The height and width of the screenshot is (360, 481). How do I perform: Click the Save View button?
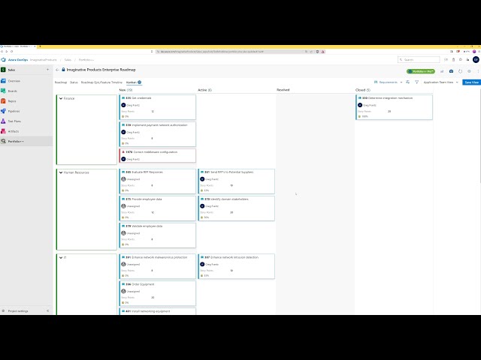(x=471, y=82)
